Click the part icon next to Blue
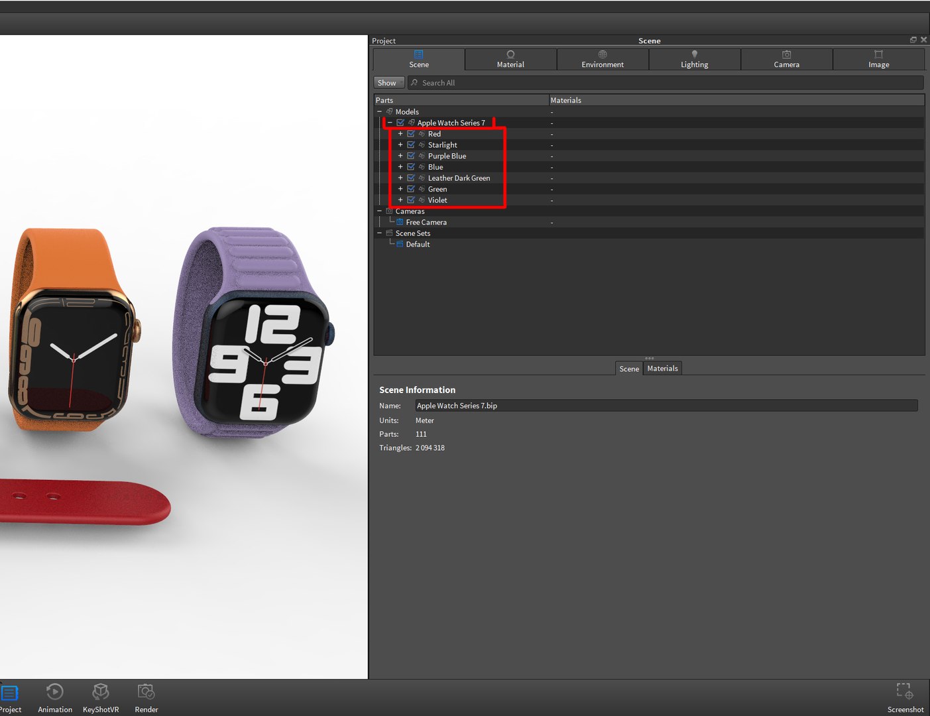The height and width of the screenshot is (716, 930). pos(422,167)
